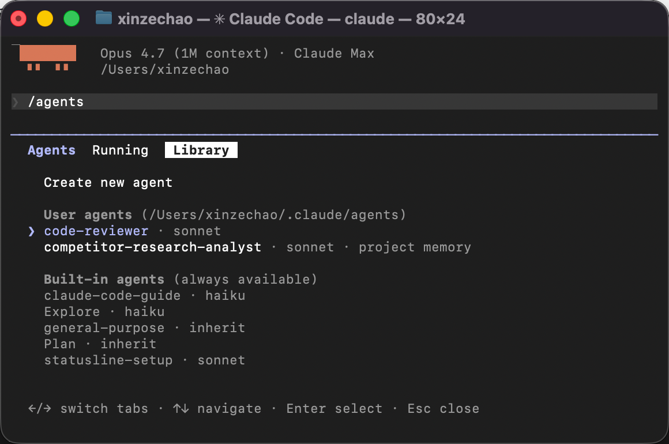The image size is (669, 444).
Task: Click the /Users/xinzechao path text
Action: coord(165,70)
